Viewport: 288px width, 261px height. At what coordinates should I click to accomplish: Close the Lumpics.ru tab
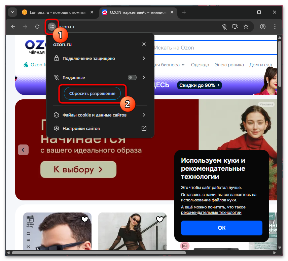click(92, 12)
